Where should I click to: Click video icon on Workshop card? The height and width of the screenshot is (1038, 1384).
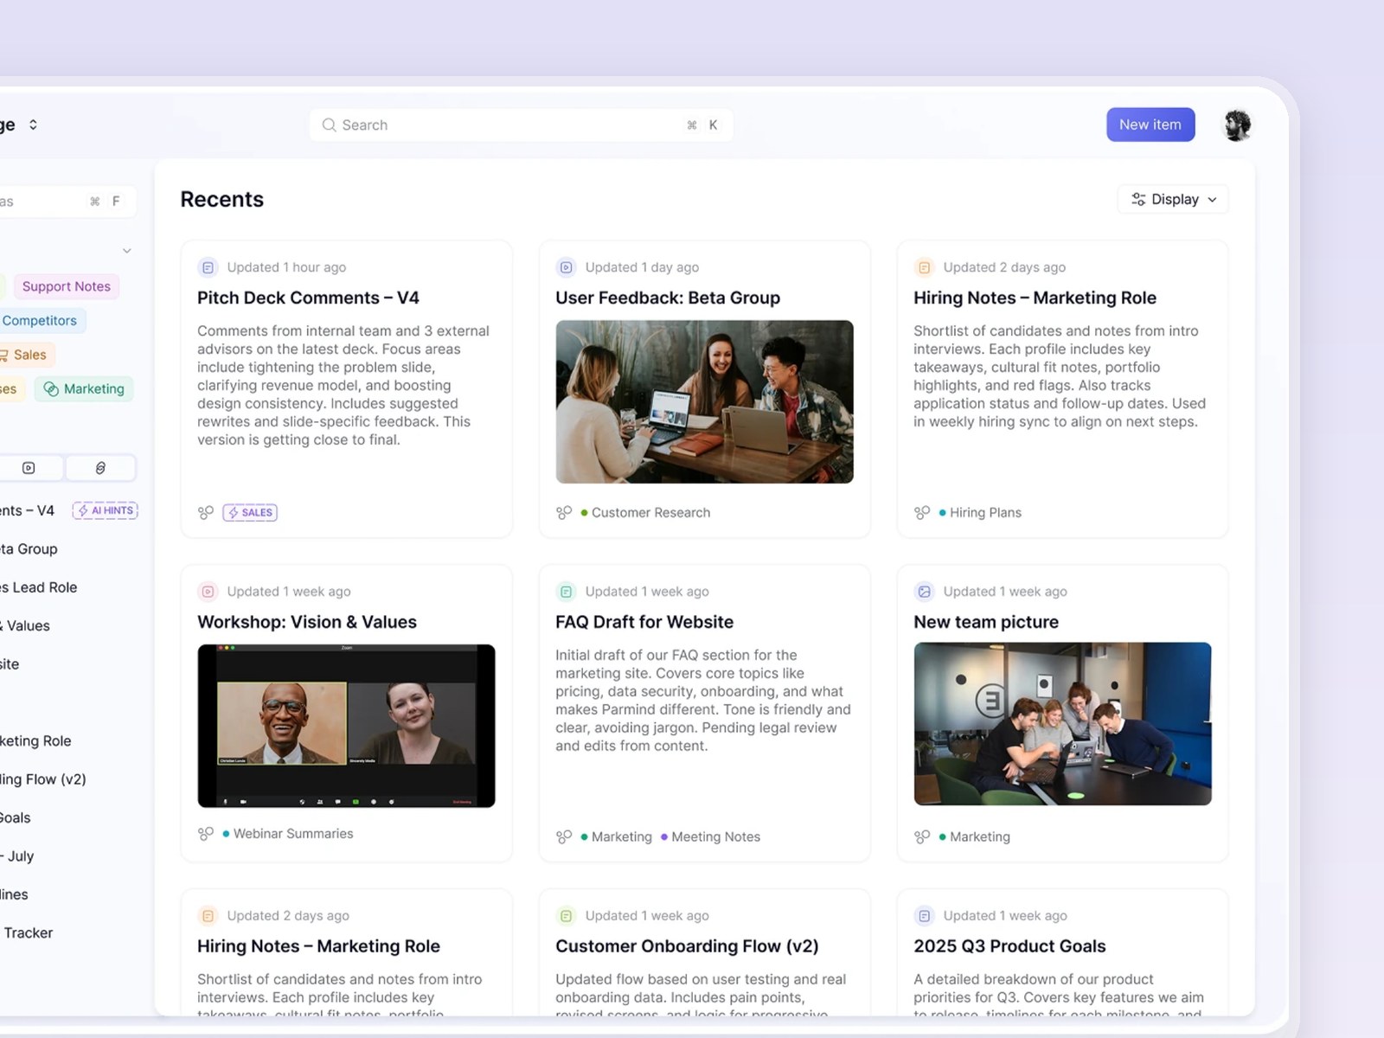(x=208, y=592)
